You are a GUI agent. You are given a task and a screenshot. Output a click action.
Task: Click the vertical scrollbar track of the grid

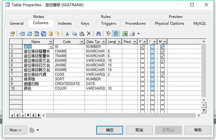204,70
